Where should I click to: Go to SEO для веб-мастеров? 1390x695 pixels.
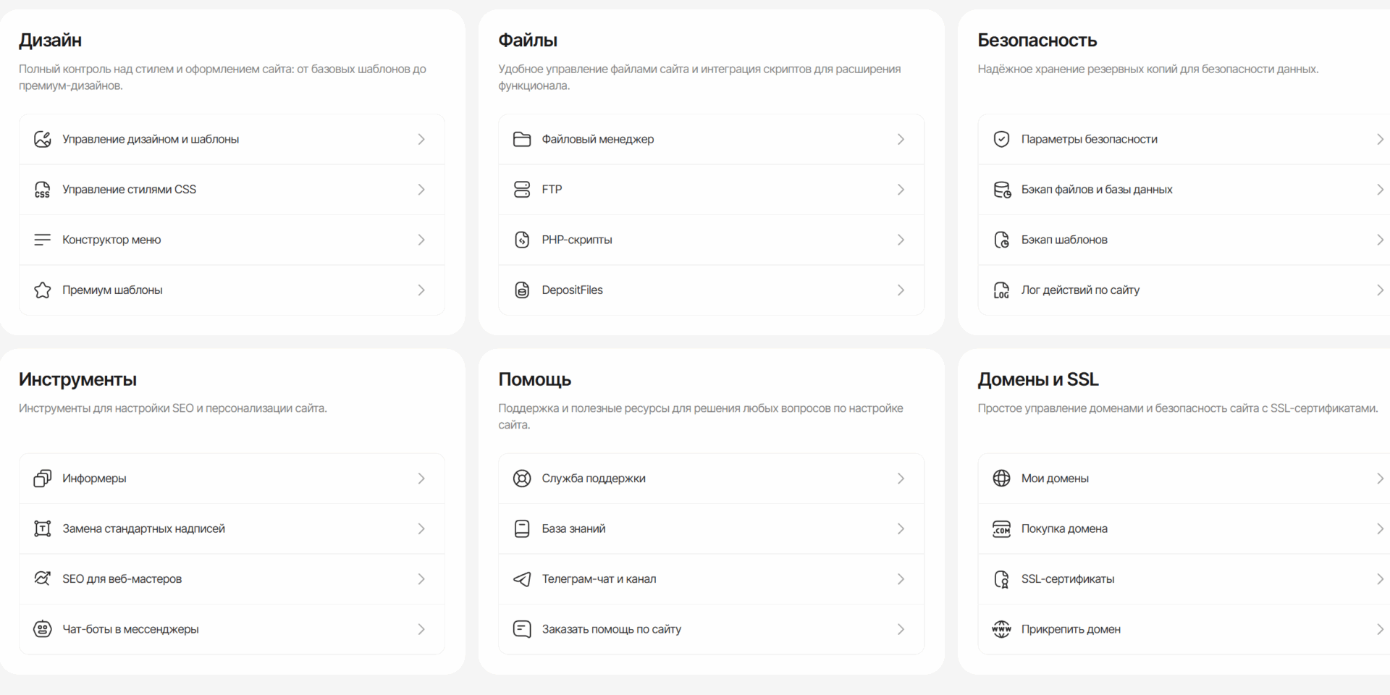coord(122,579)
